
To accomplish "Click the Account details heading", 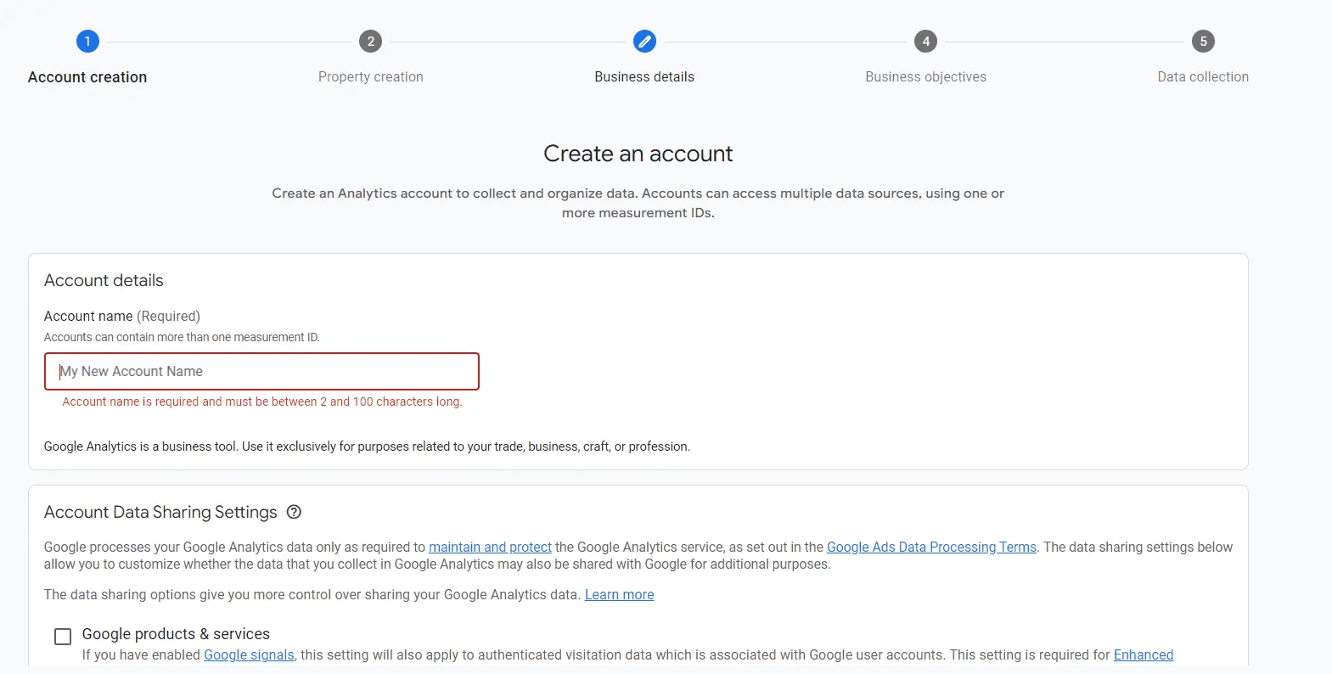I will point(104,281).
